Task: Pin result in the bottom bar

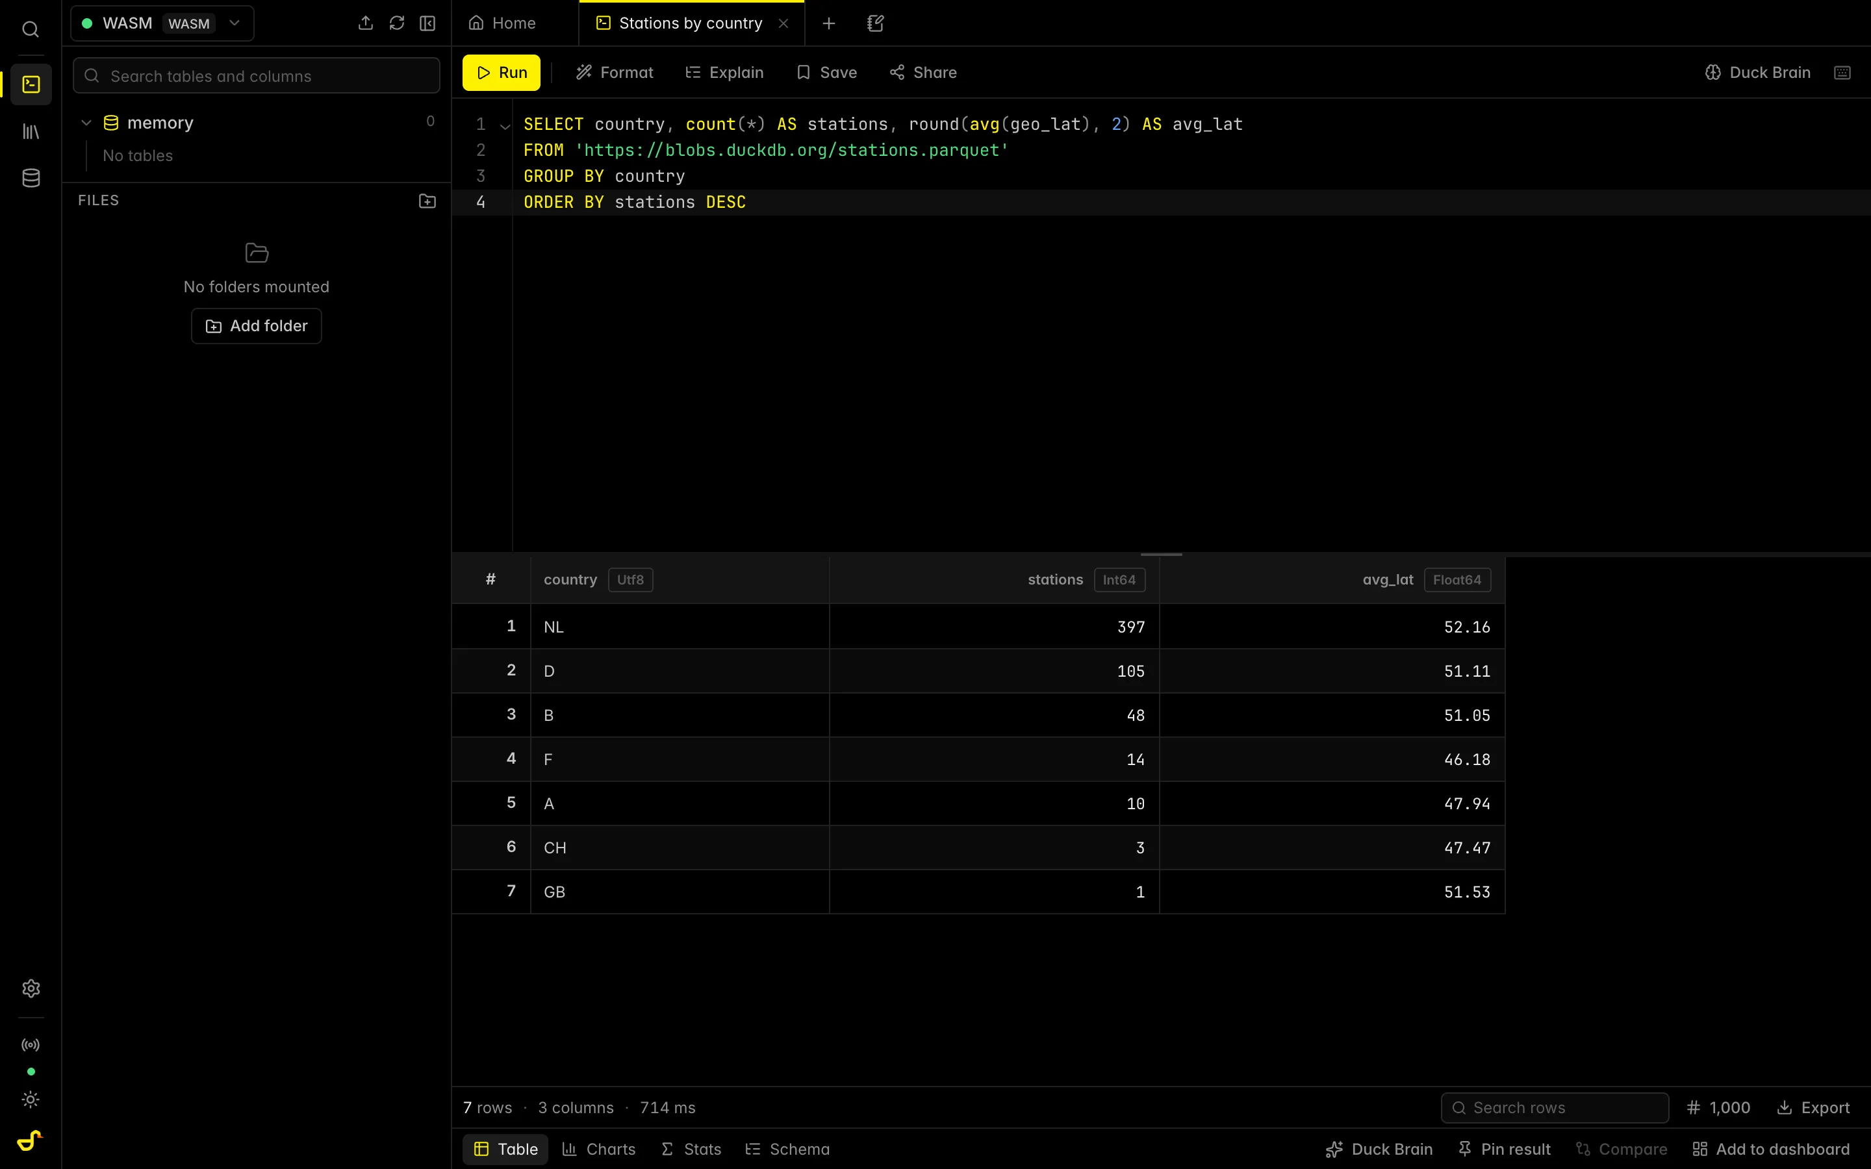Action: pos(1504,1150)
